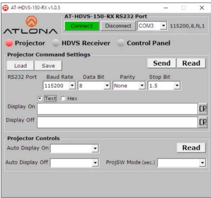Minimize the AT-HDVS-150-RX window
Image resolution: width=211 pixels, height=198 pixels.
(166, 8)
